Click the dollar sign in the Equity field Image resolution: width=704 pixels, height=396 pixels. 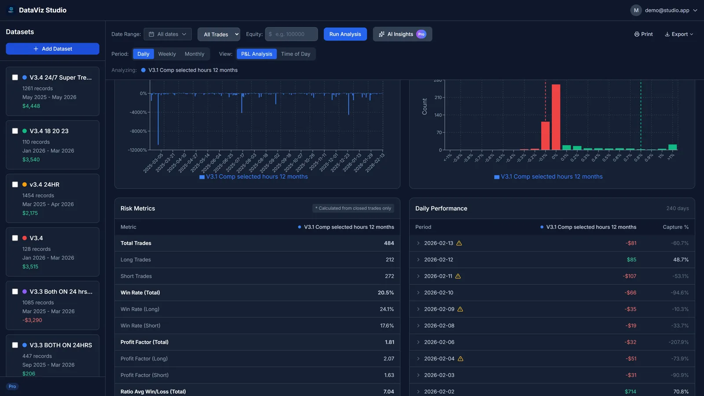tap(270, 34)
